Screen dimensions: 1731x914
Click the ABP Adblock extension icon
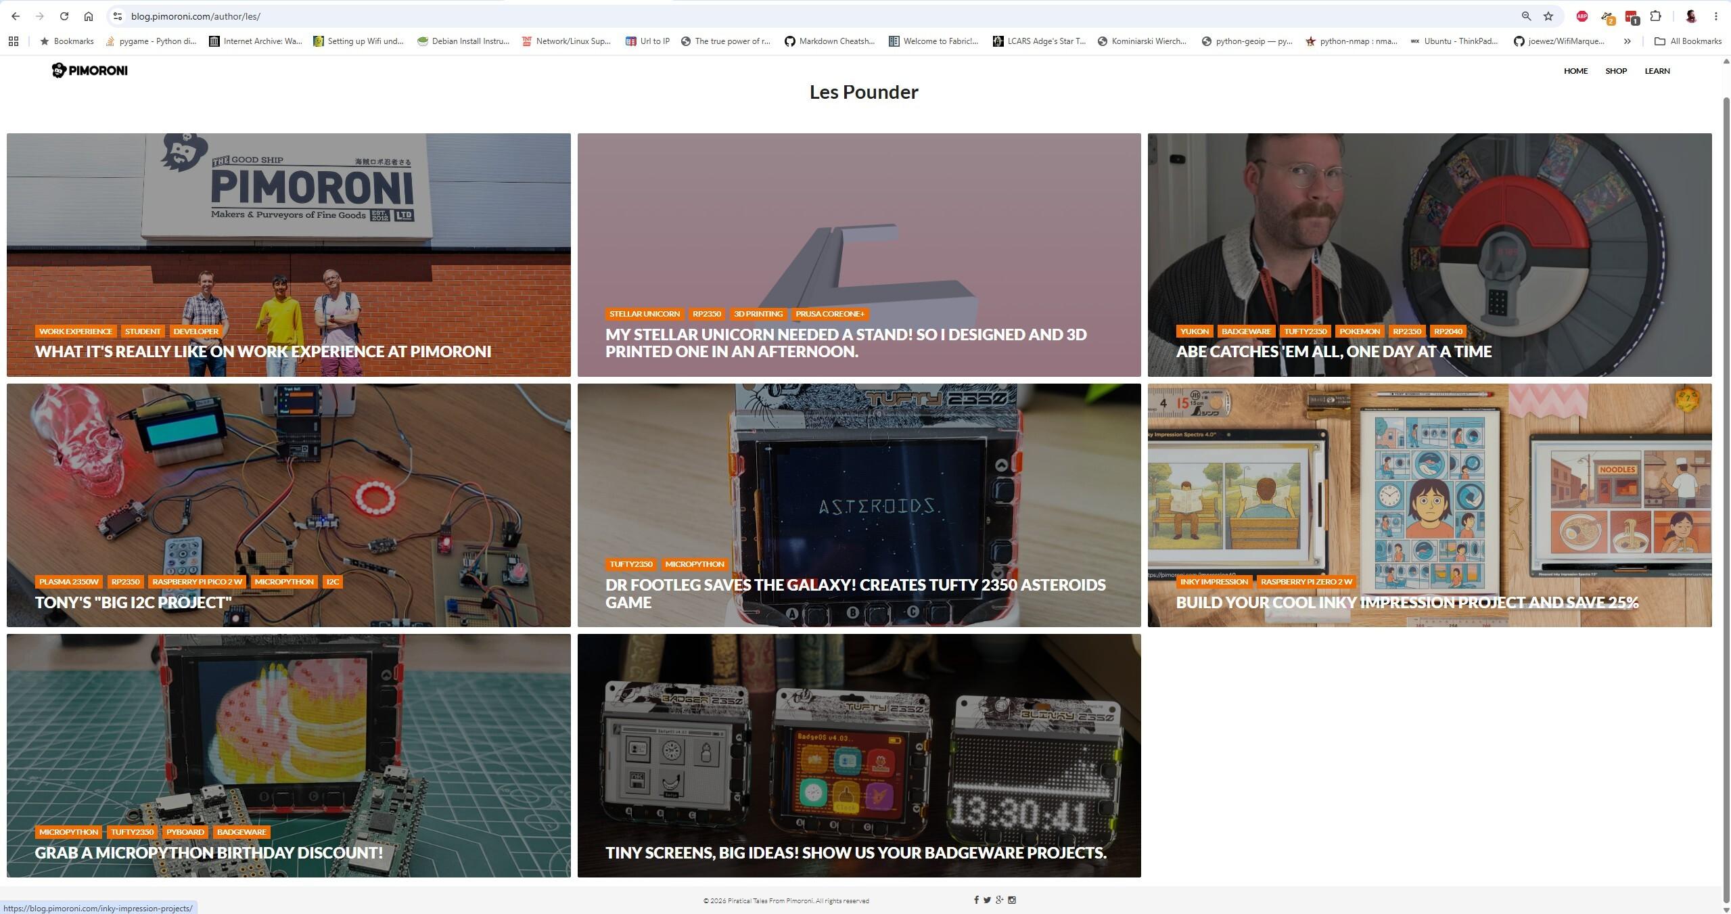[1582, 16]
